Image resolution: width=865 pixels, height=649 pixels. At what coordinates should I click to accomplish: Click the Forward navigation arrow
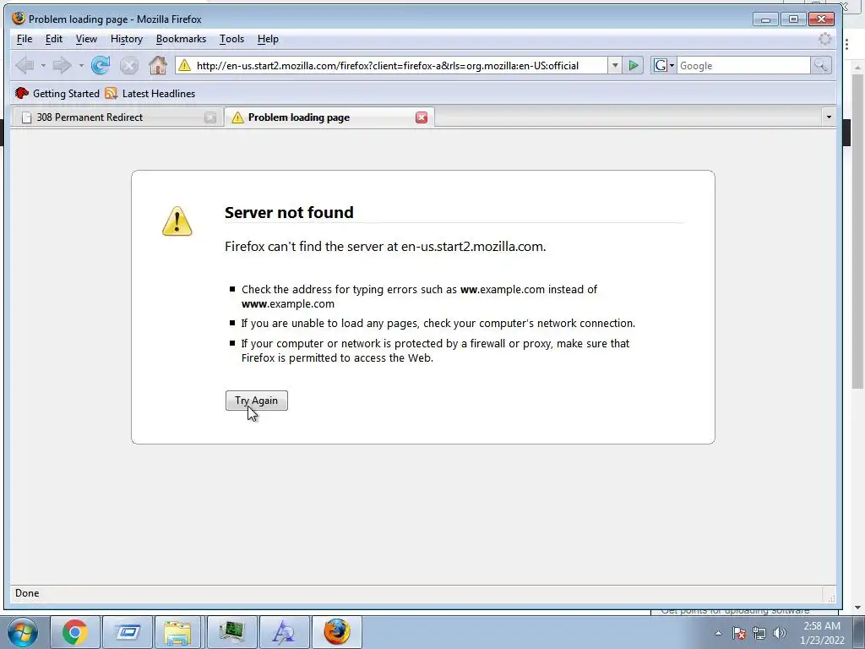point(62,65)
